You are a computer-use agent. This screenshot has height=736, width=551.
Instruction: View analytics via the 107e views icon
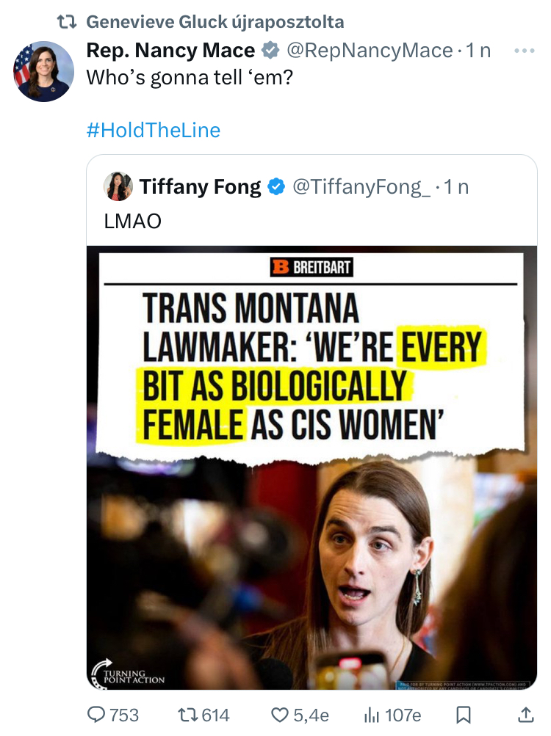[372, 714]
